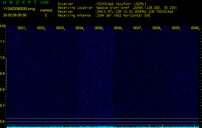Click time marker 0035

tap(98, 28)
